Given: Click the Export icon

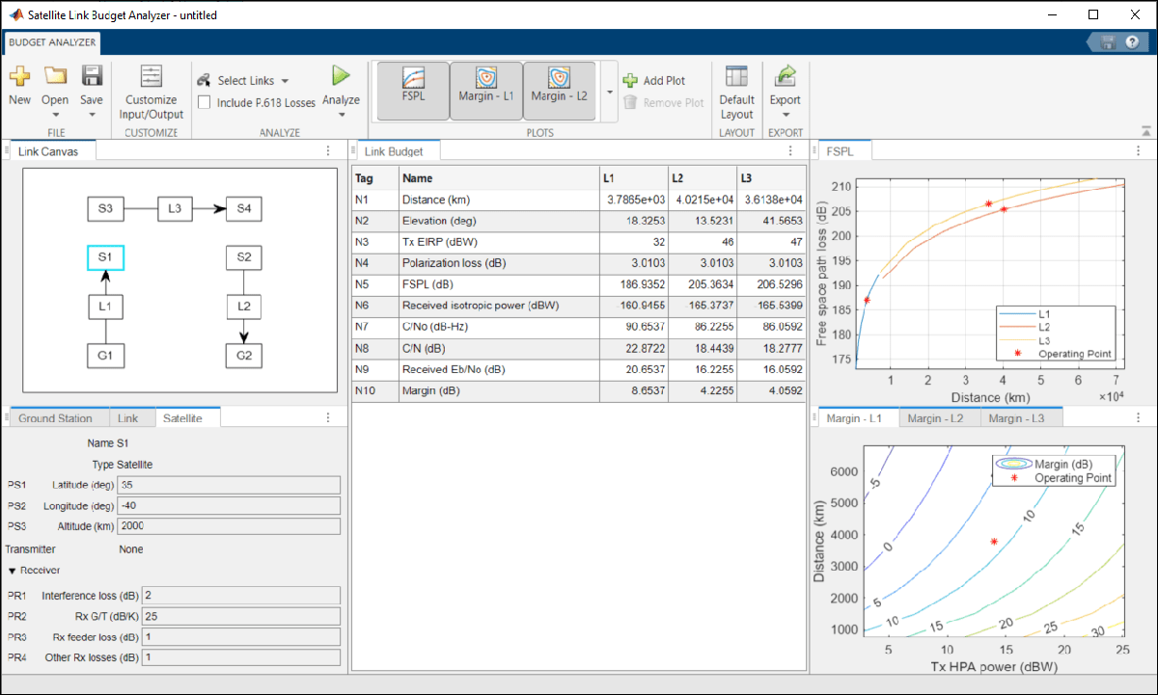Looking at the screenshot, I should click(x=785, y=76).
